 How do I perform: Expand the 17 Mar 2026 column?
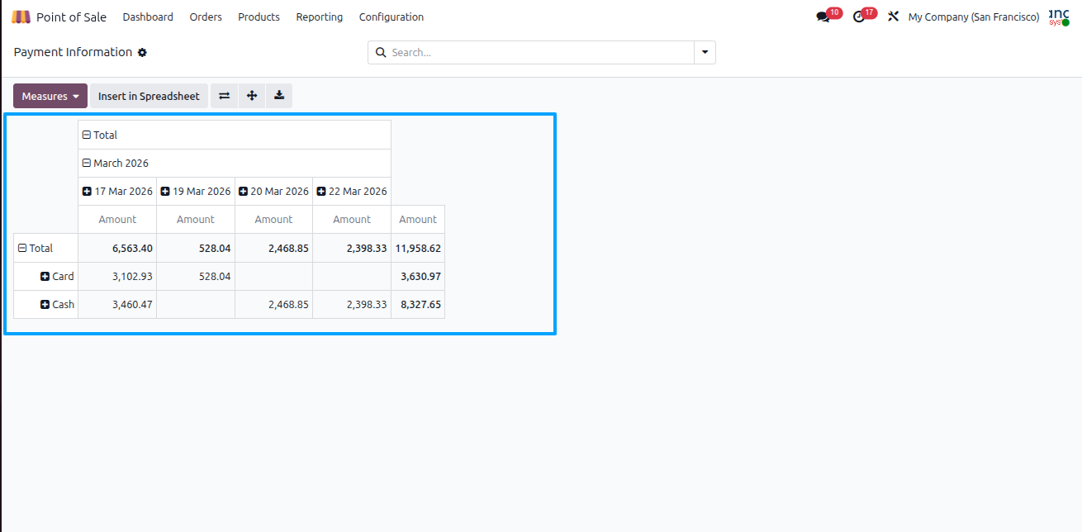point(117,191)
